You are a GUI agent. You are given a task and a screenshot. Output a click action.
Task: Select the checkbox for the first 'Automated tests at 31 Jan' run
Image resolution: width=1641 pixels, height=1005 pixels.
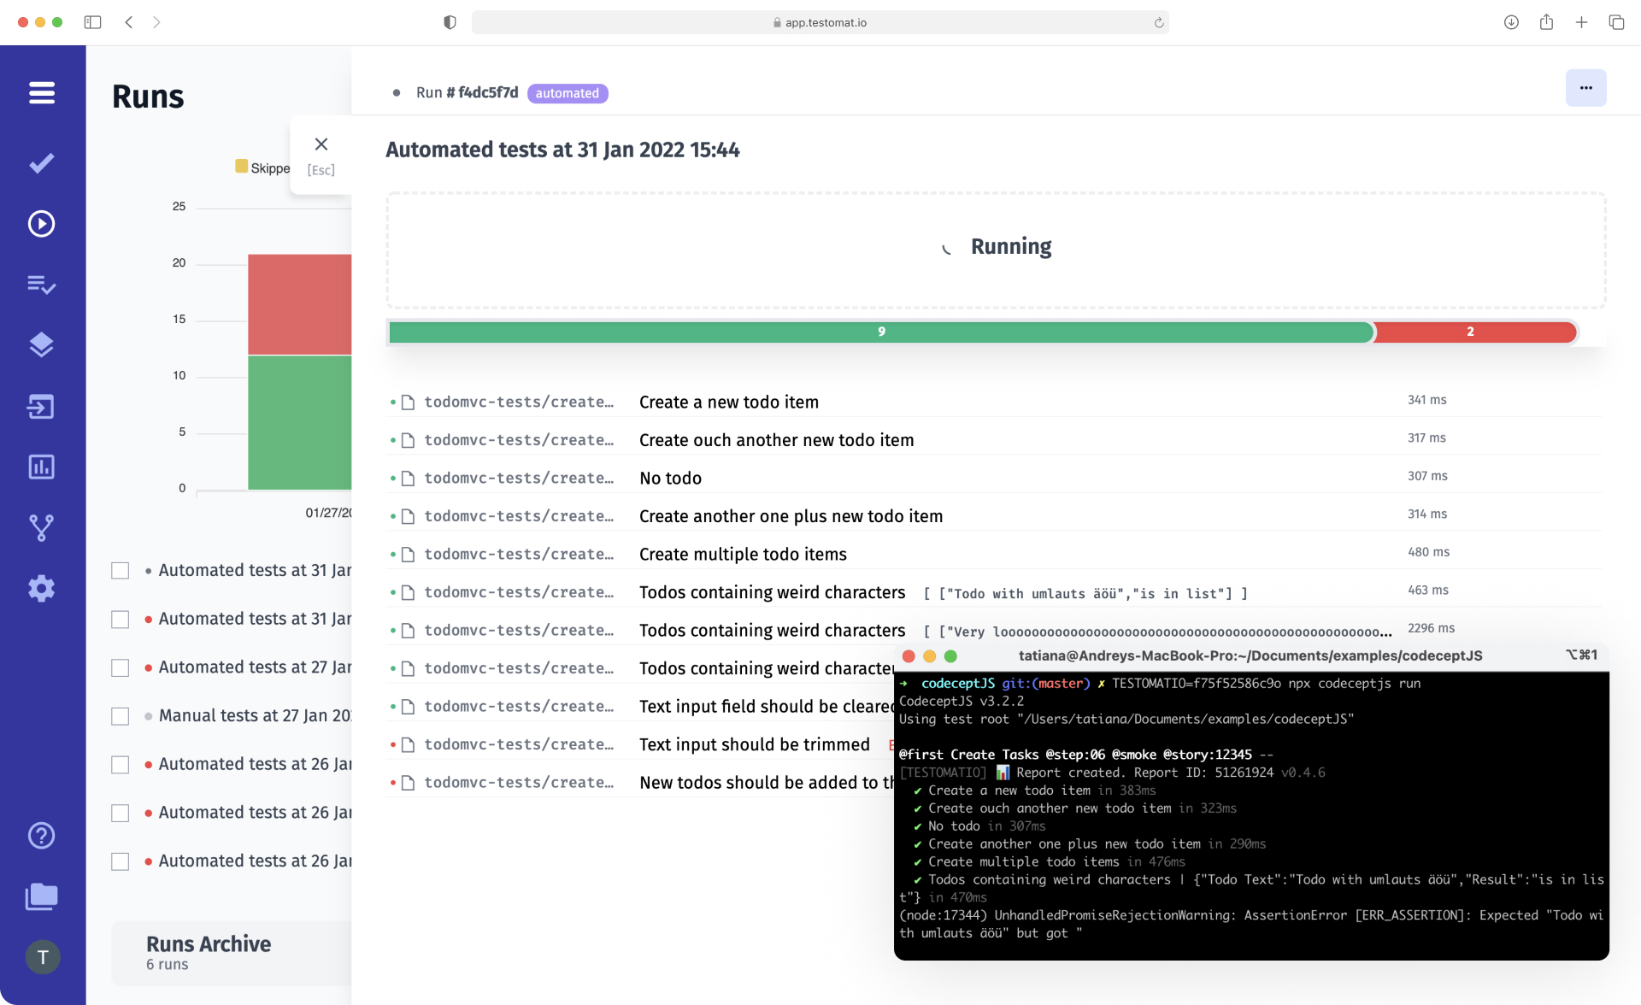pyautogui.click(x=121, y=570)
